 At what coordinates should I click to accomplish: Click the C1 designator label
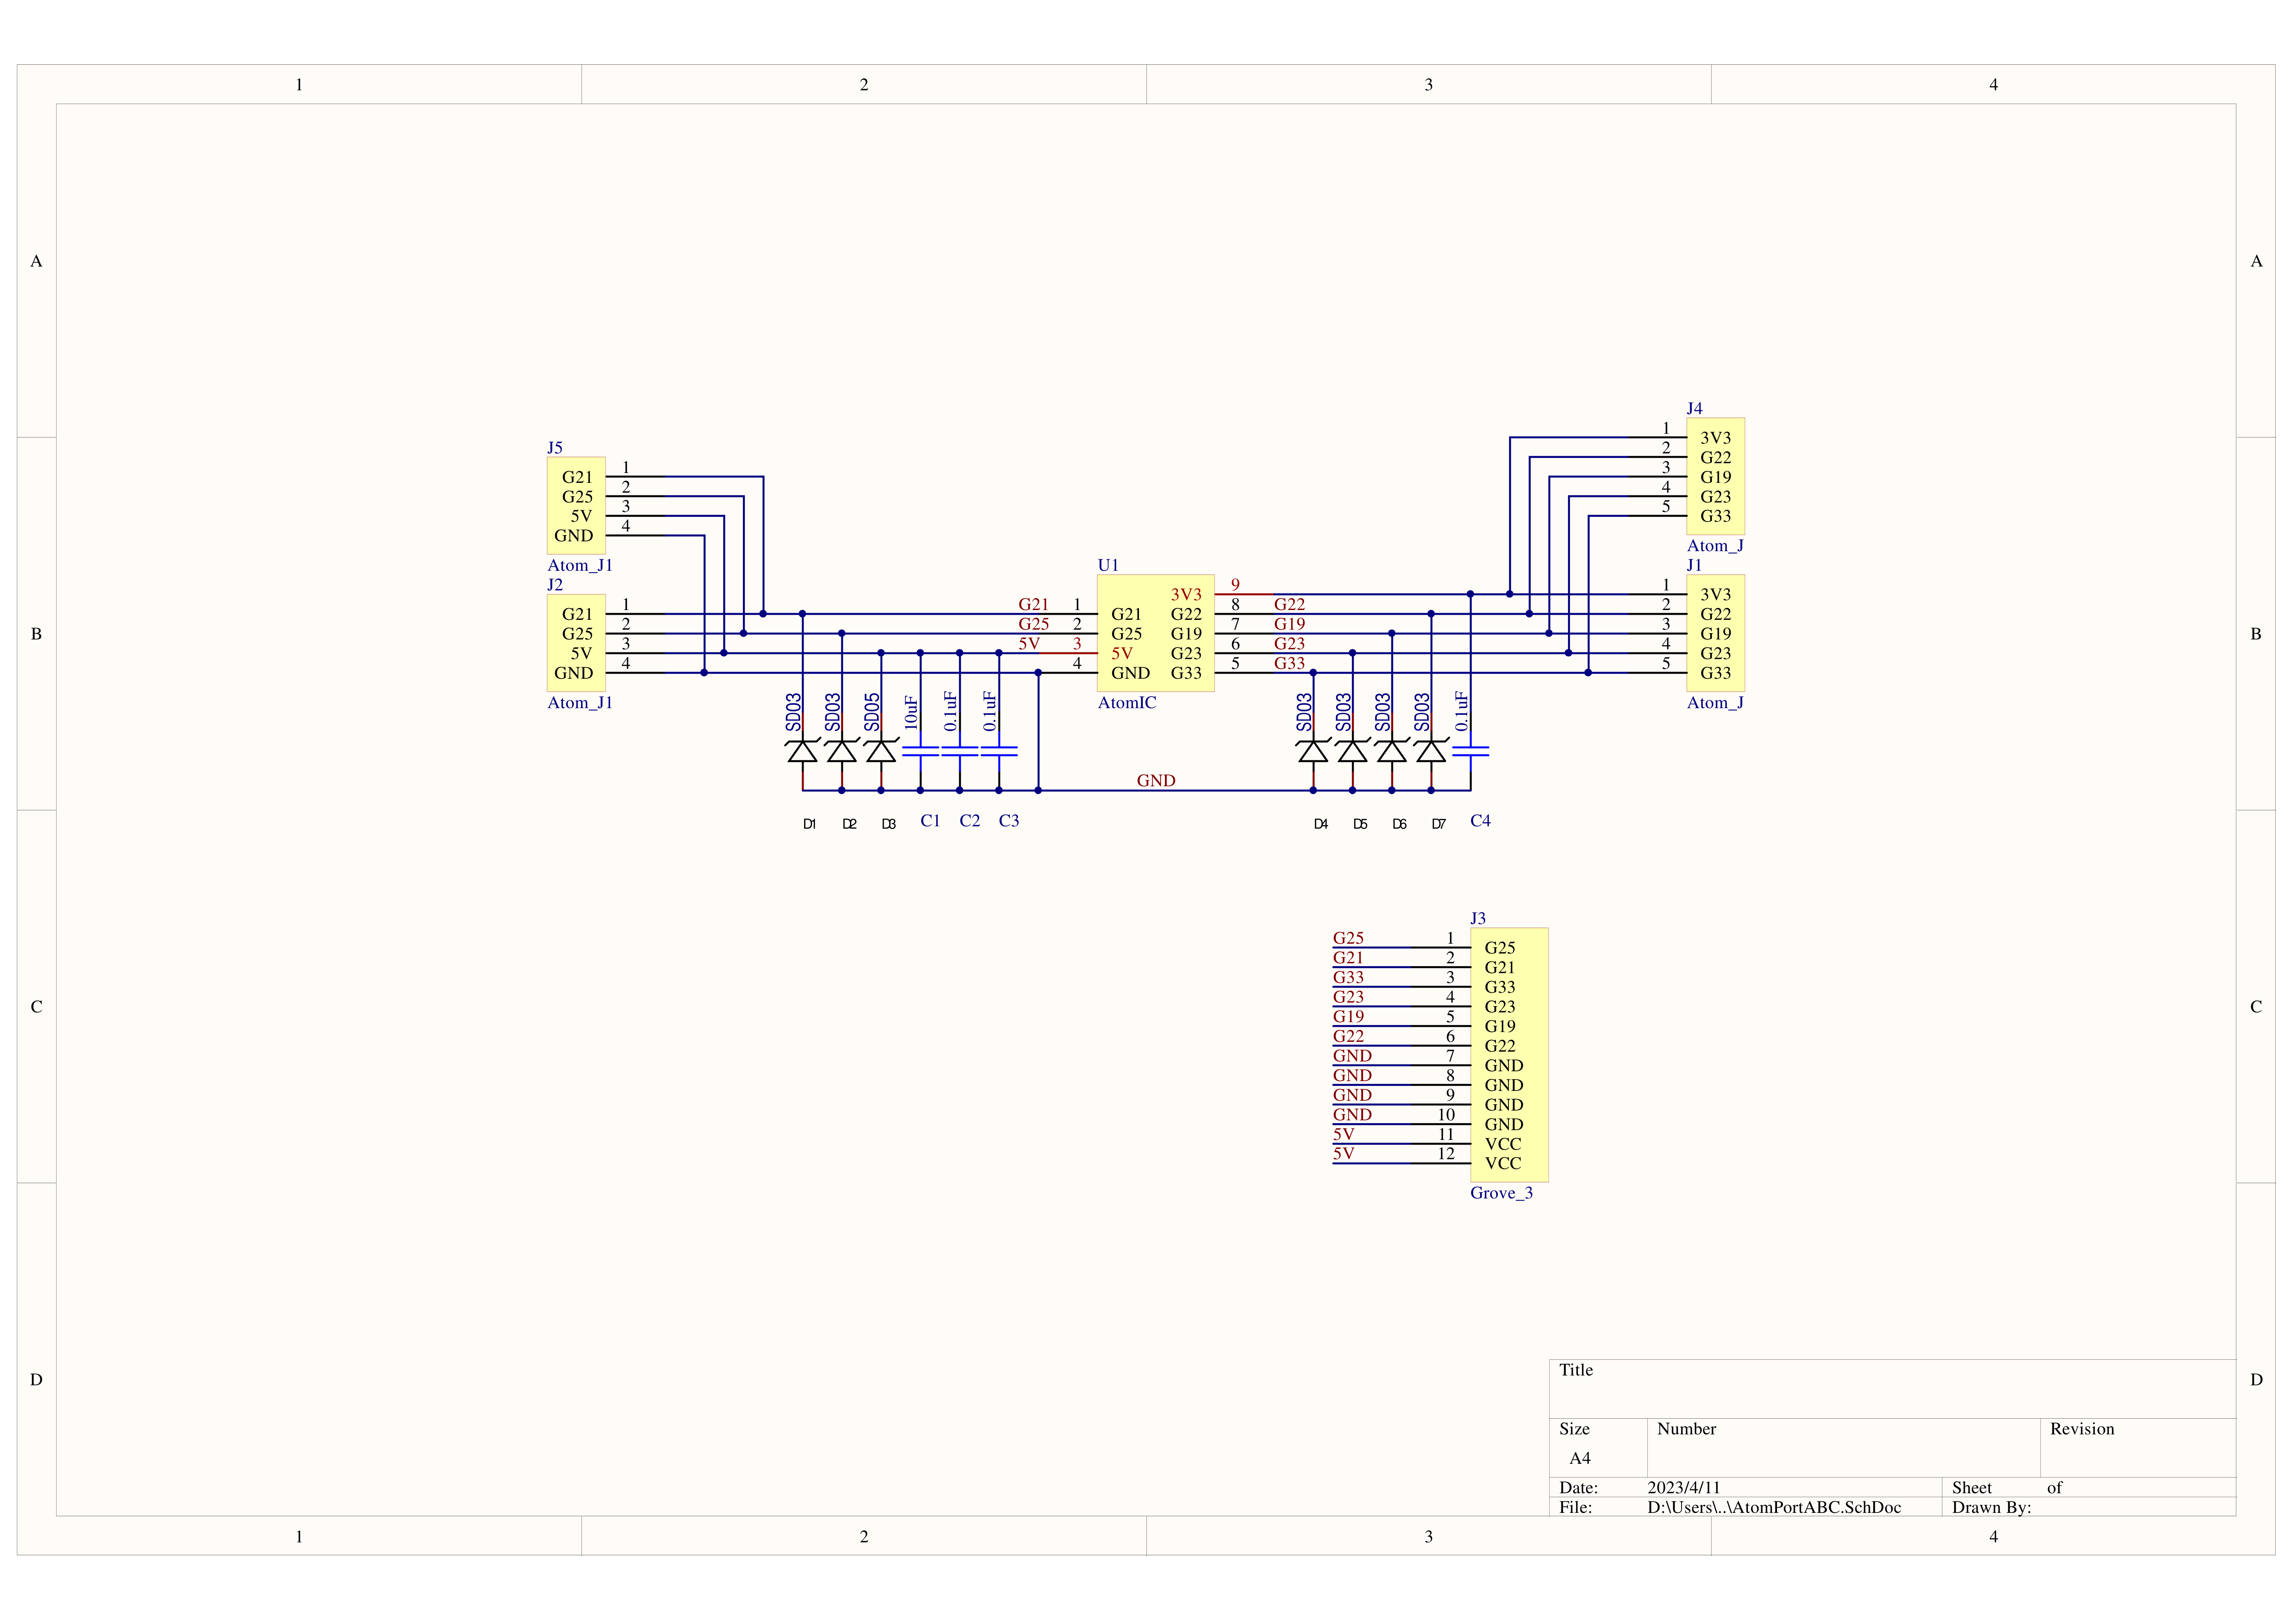(x=930, y=821)
